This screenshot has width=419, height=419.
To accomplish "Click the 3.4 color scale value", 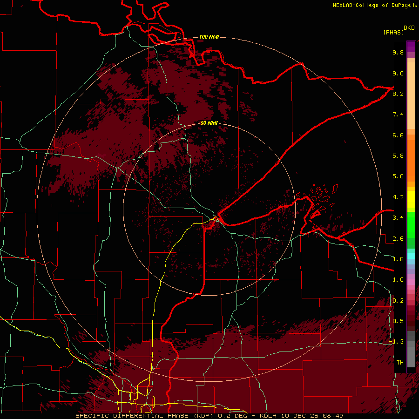I will click(x=398, y=218).
